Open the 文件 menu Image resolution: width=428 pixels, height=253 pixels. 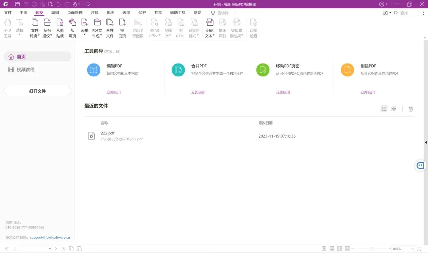click(x=8, y=13)
